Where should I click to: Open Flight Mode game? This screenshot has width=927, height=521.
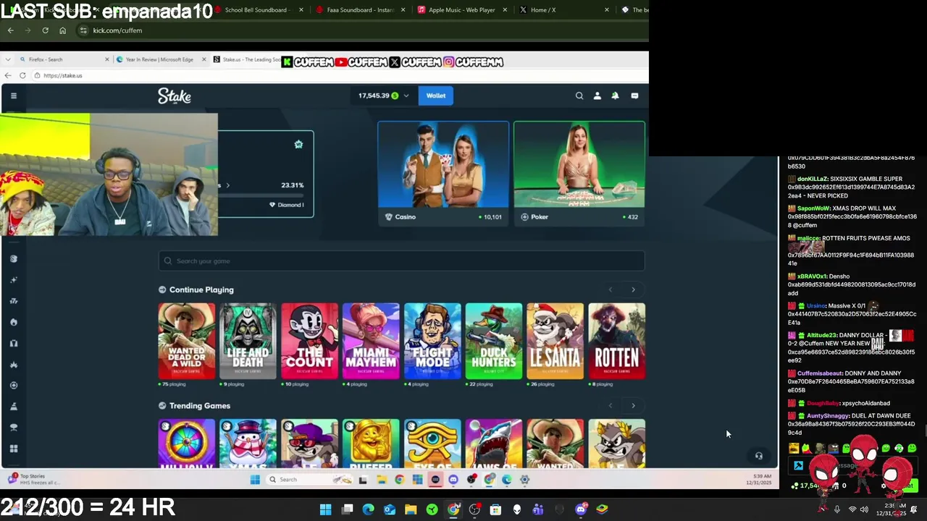coord(432,341)
